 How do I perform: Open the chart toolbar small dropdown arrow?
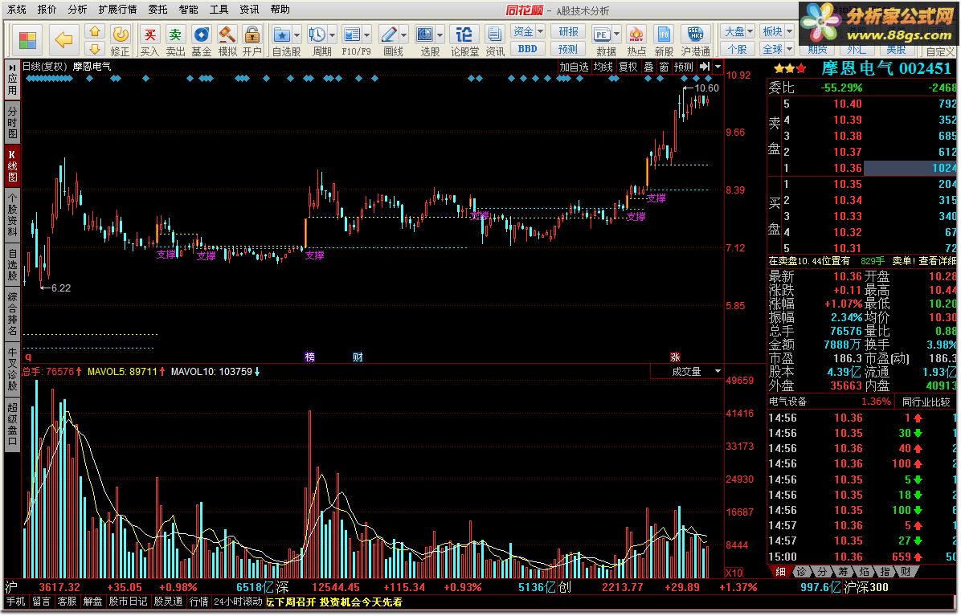718,67
